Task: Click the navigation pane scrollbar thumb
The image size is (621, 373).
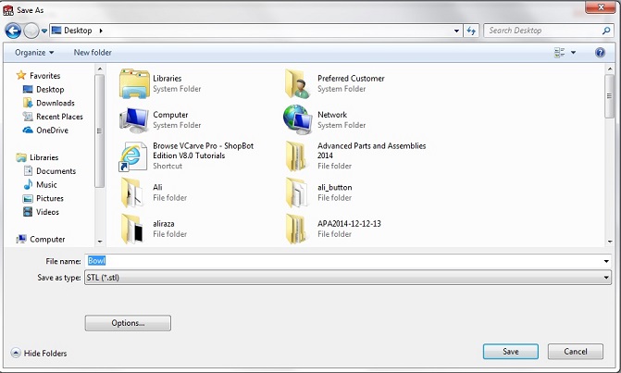Action: pos(99,131)
